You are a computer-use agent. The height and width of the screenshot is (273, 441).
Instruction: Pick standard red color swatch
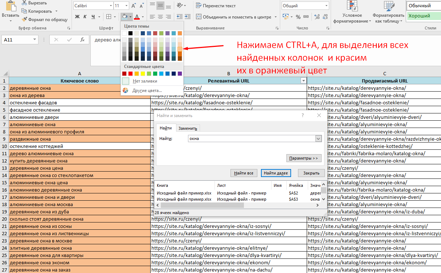coord(130,74)
